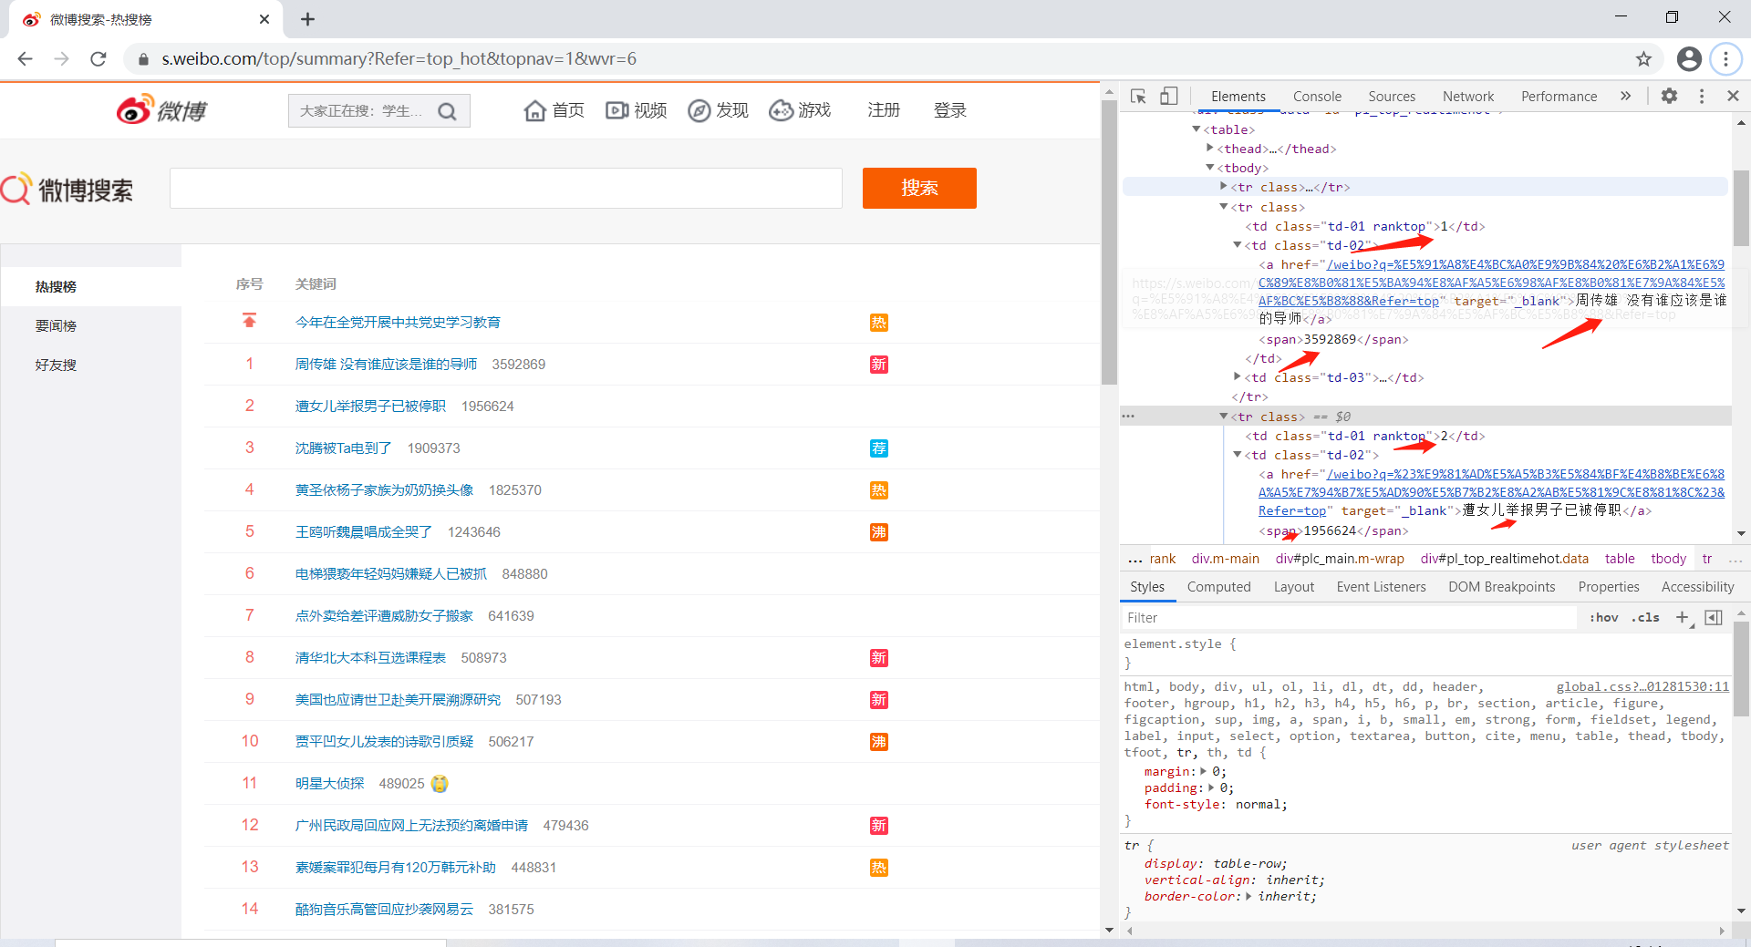Add new style rule plus icon
The width and height of the screenshot is (1751, 947).
(x=1683, y=617)
